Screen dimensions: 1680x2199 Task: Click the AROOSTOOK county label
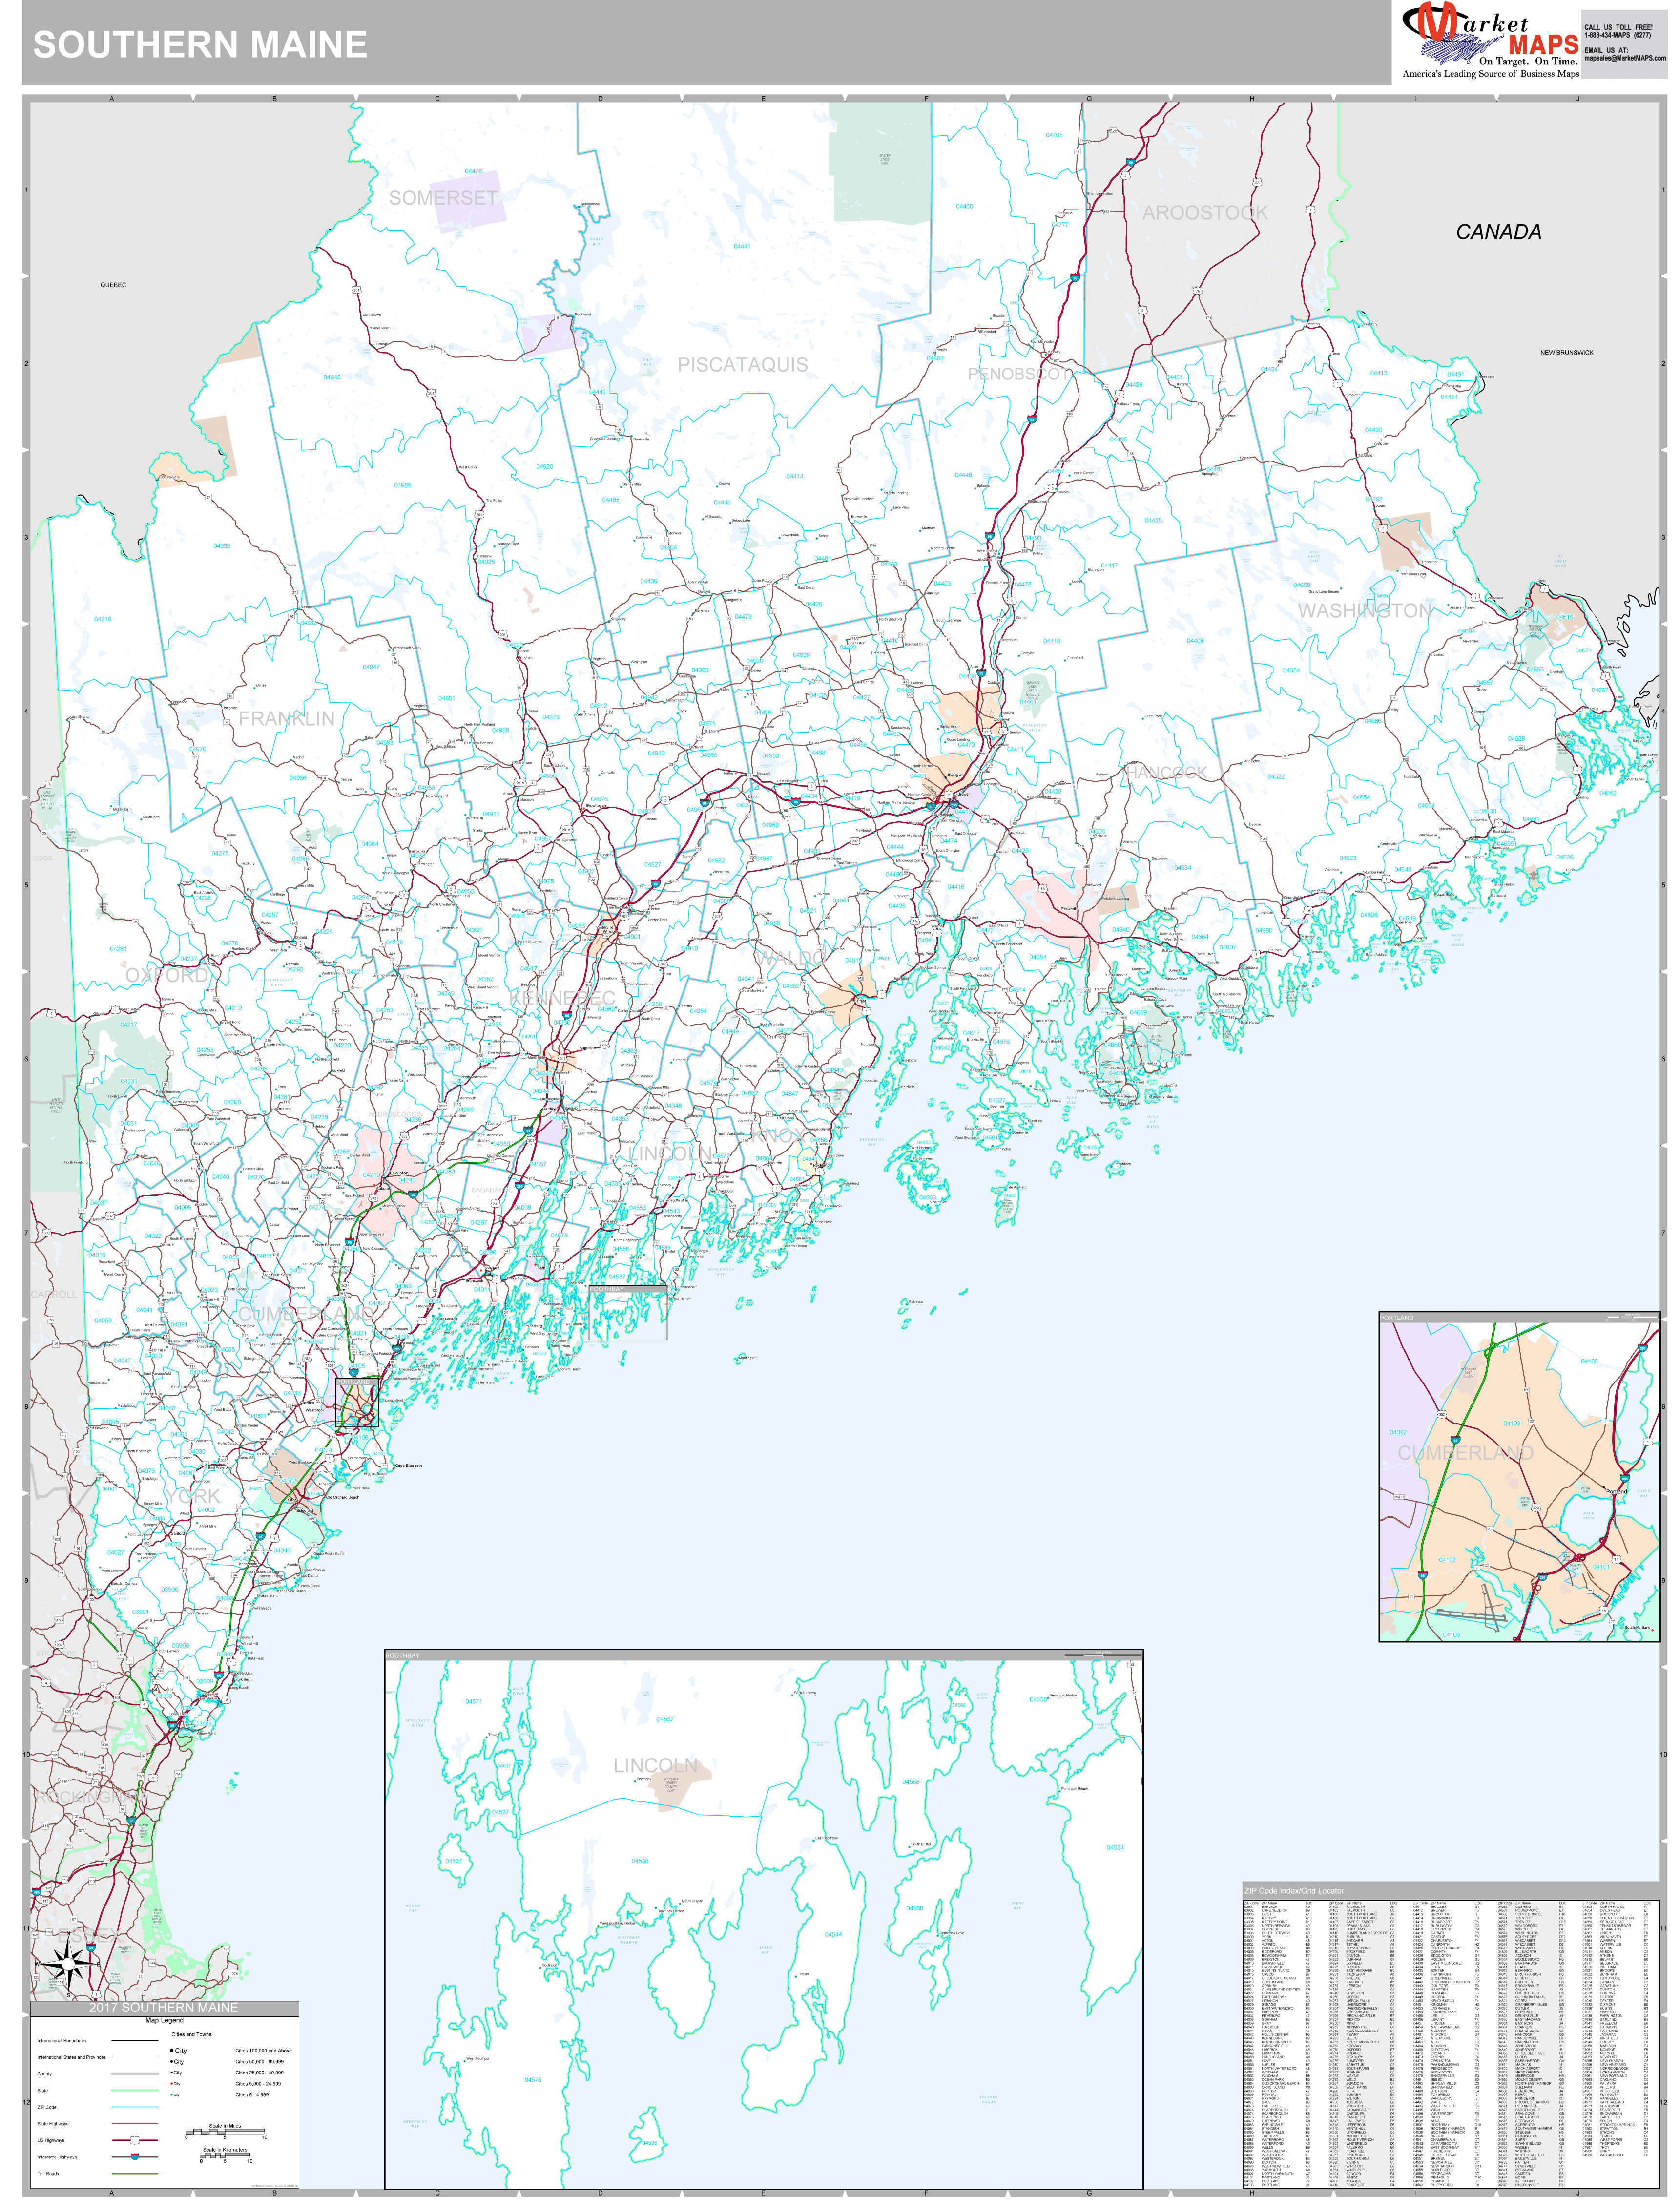1205,213
